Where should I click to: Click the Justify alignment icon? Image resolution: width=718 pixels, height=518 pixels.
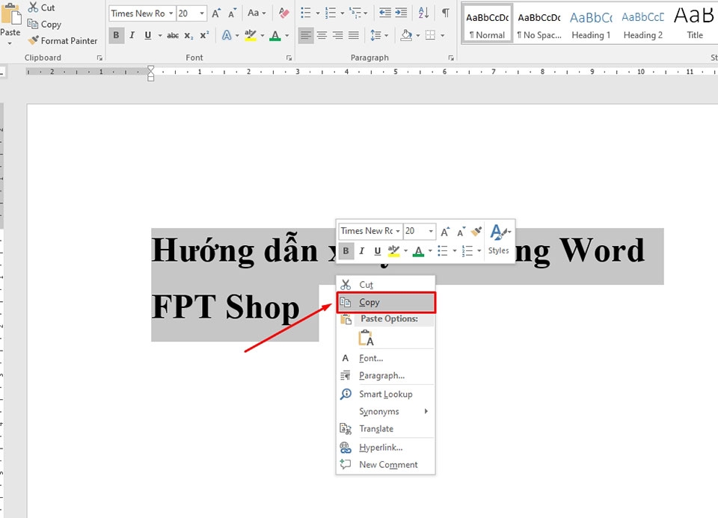tap(354, 34)
